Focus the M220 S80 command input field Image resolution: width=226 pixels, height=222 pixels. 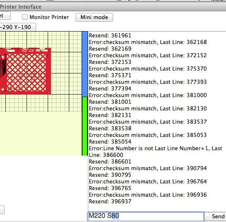(x=146, y=216)
